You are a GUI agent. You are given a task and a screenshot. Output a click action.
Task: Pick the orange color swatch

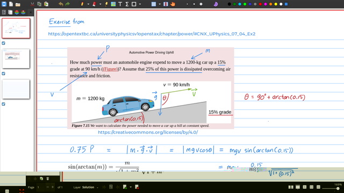tap(270, 4)
